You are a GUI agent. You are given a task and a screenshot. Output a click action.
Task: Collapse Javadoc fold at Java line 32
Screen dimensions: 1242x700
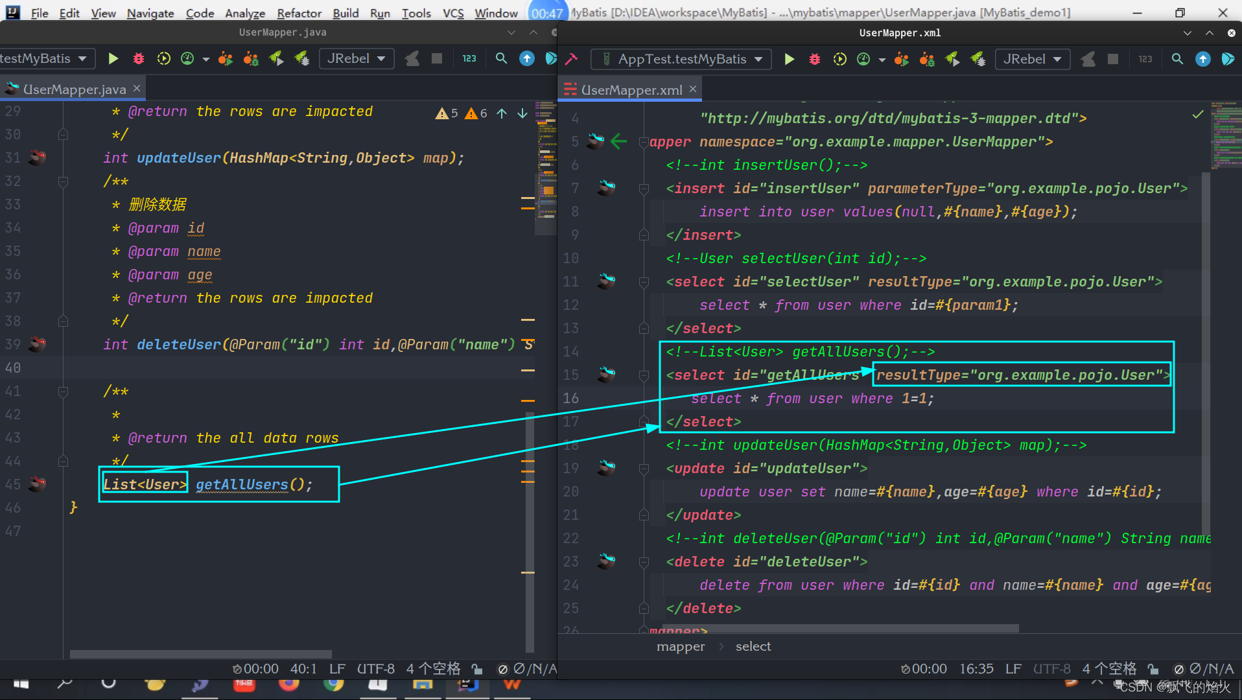63,181
